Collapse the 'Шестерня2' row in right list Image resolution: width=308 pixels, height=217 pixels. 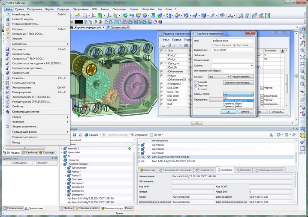click(x=139, y=145)
